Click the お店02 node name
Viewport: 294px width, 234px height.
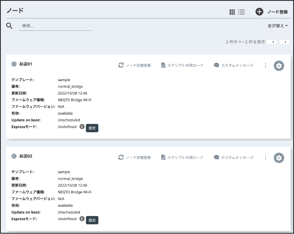tap(25, 156)
